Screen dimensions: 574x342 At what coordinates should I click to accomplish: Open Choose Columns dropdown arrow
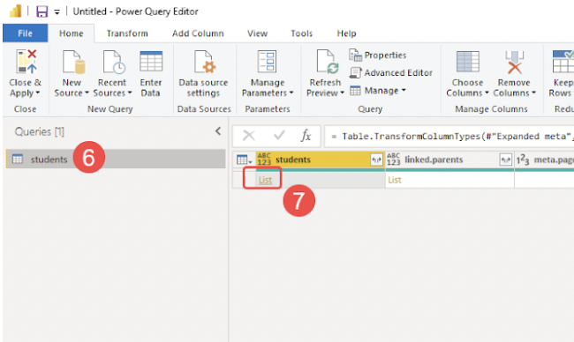coord(487,93)
